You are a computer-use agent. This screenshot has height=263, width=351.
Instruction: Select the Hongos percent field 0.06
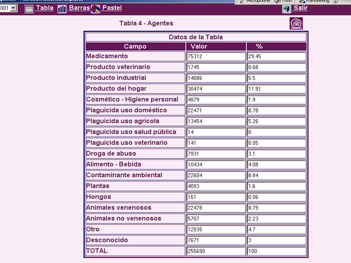pyautogui.click(x=276, y=197)
